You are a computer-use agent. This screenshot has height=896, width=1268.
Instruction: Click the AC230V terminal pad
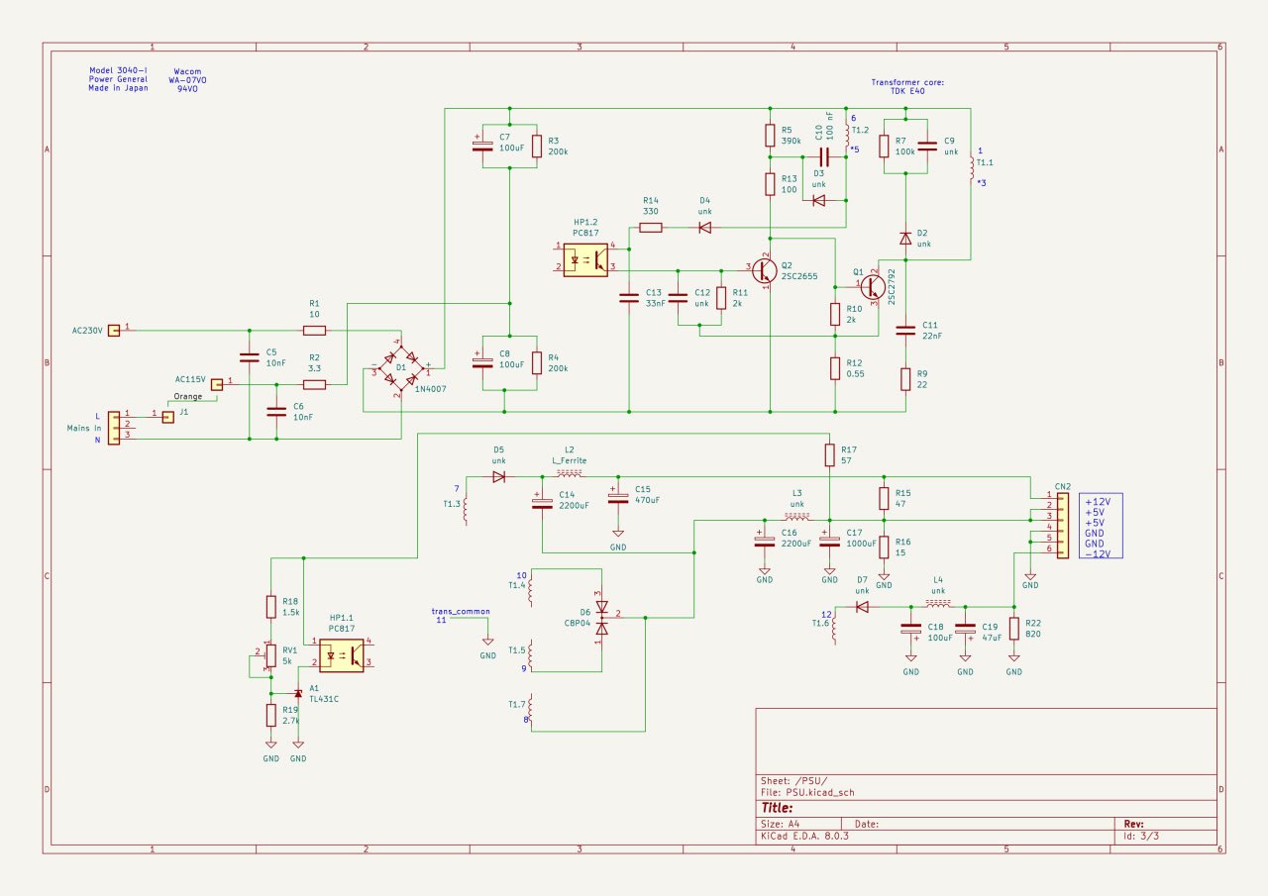tap(114, 330)
